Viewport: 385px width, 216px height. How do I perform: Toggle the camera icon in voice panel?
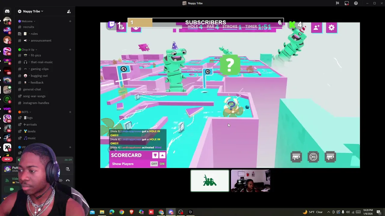(x=12, y=189)
